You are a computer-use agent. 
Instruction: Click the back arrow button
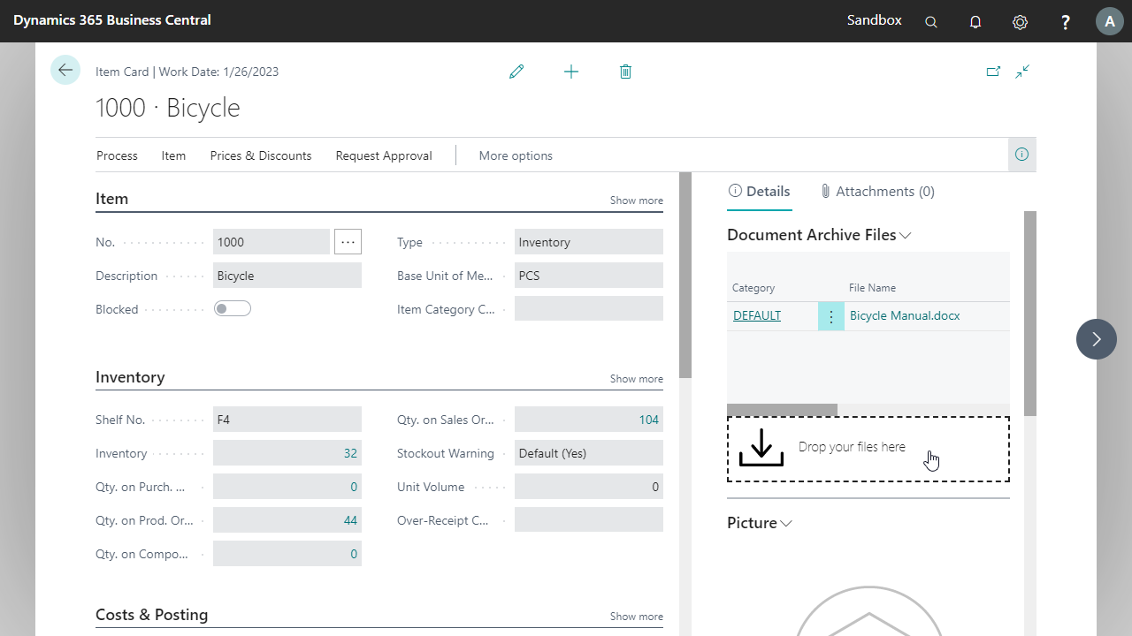pyautogui.click(x=65, y=70)
